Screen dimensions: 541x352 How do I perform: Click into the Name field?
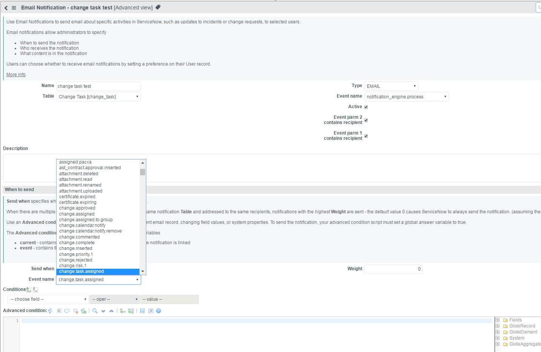pos(98,86)
